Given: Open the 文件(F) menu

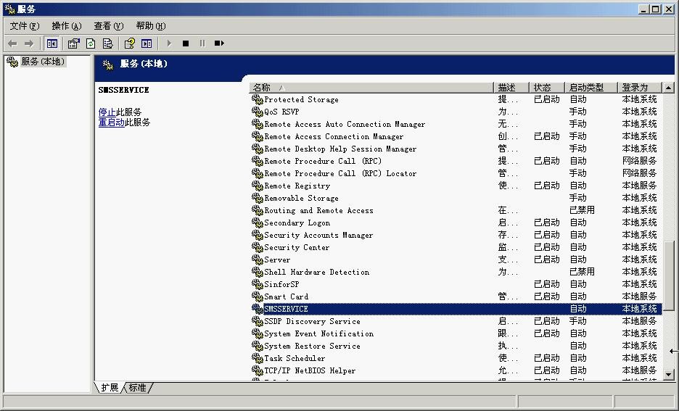Looking at the screenshot, I should tap(25, 26).
